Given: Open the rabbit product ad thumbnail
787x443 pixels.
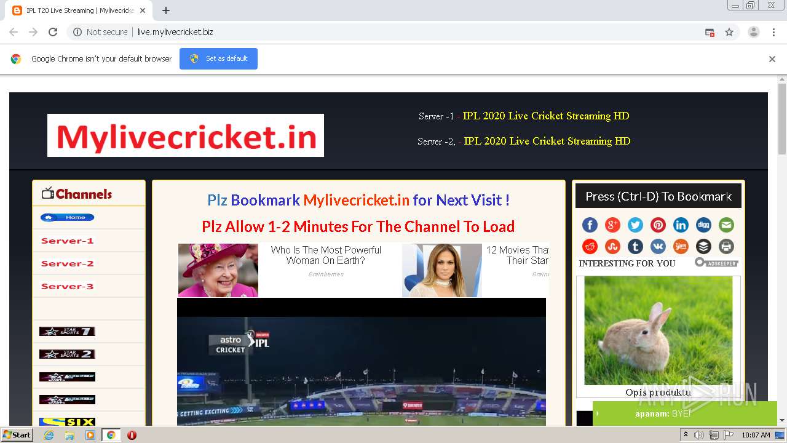Looking at the screenshot, I should click(x=658, y=330).
